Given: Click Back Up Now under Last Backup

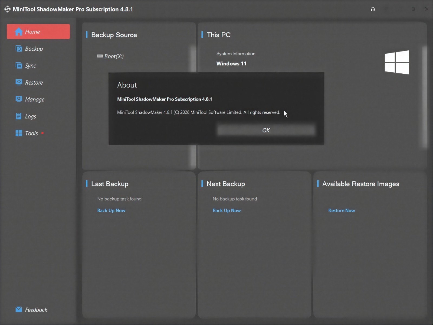Looking at the screenshot, I should point(111,210).
